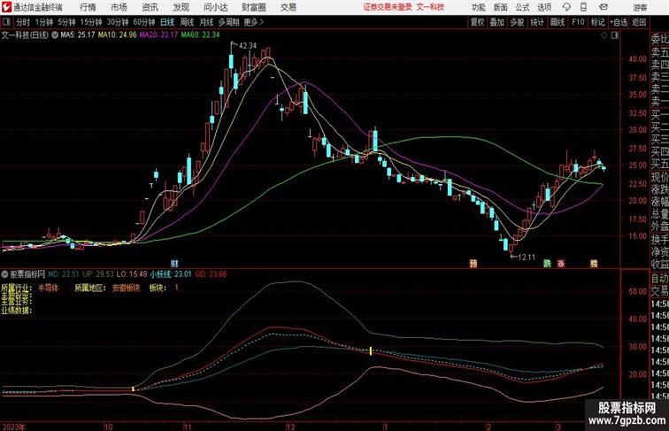This screenshot has height=431, width=669.
Task: Click the first yellow marker on the indicator
Action: pos(133,389)
